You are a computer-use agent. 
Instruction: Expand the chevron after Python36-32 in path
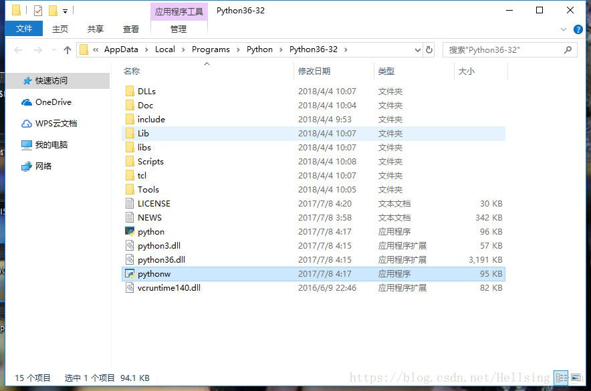pos(346,49)
